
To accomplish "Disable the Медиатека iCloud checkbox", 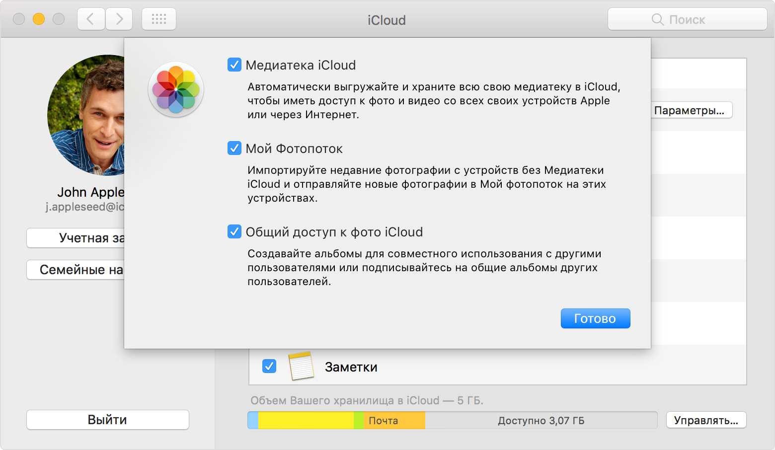I will (234, 65).
